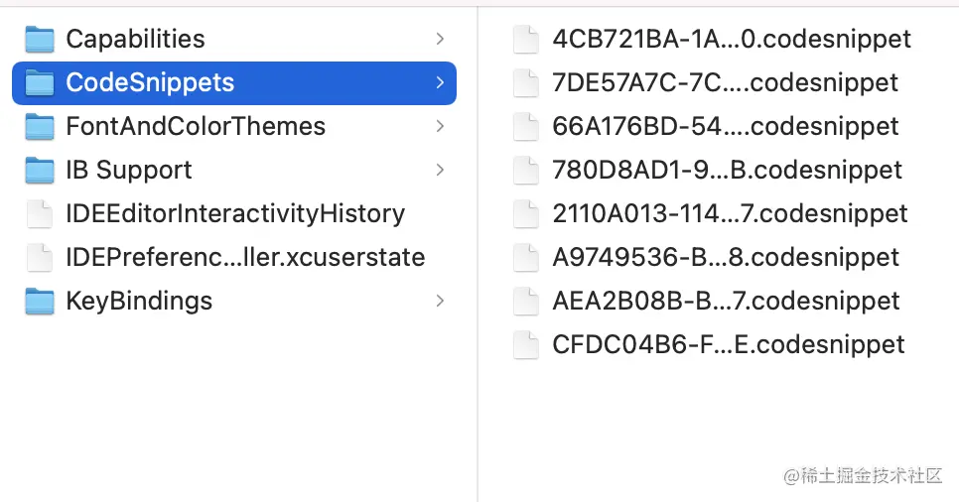Select the 7DE57A7C codesnippet file name
959x502 pixels.
pyautogui.click(x=725, y=83)
